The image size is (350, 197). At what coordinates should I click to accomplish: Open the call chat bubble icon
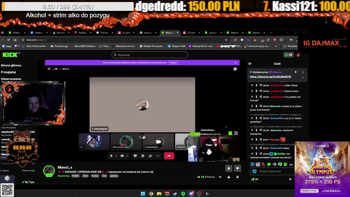[x=235, y=69]
